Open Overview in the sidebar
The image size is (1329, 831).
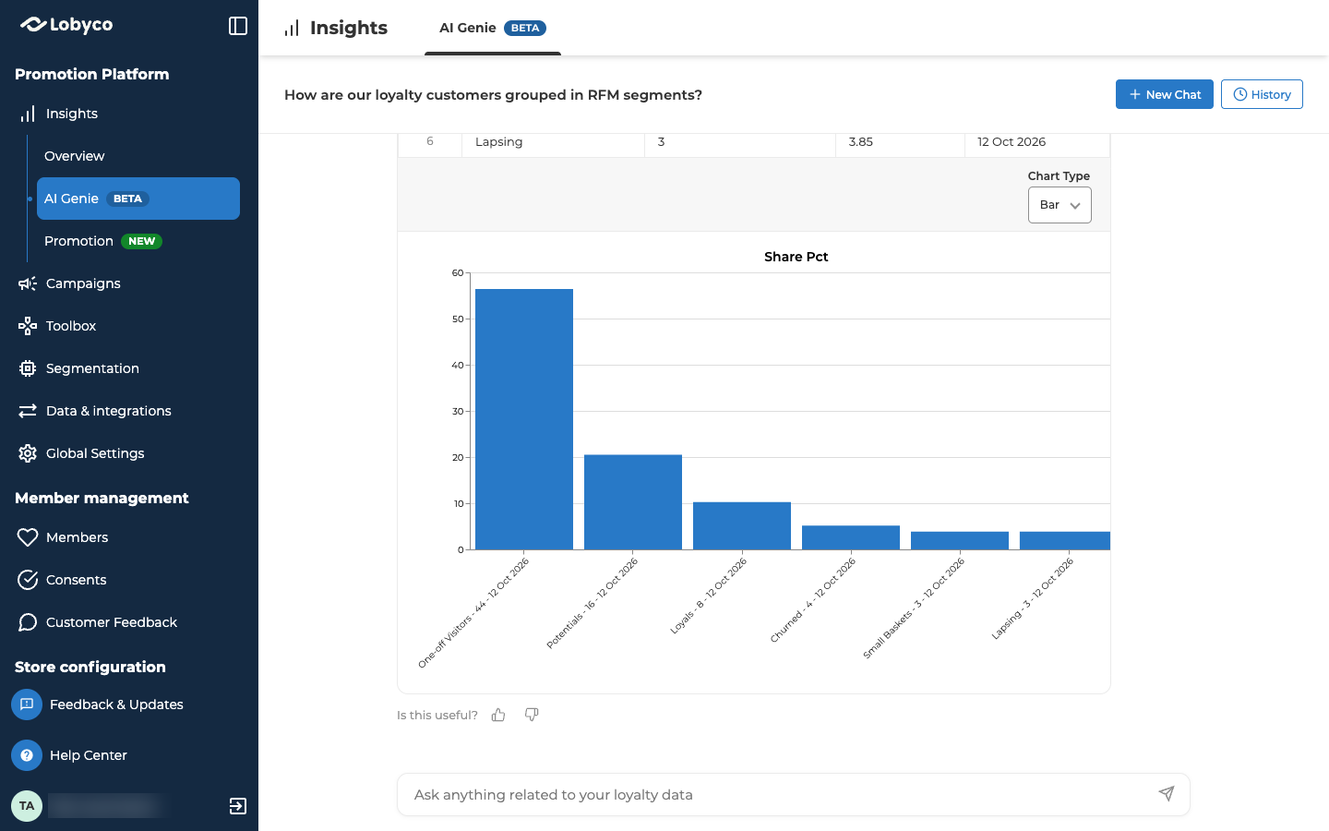click(138, 156)
